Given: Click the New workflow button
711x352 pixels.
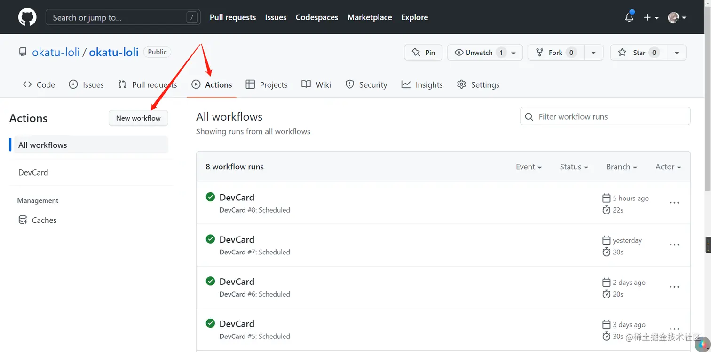Looking at the screenshot, I should click(x=138, y=118).
